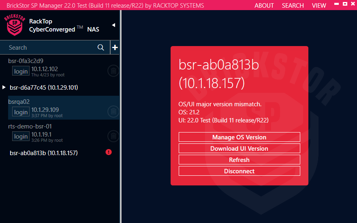Click trash icon for rts-demo-bsr-01
Screen dimensions: 357x223
click(x=113, y=136)
